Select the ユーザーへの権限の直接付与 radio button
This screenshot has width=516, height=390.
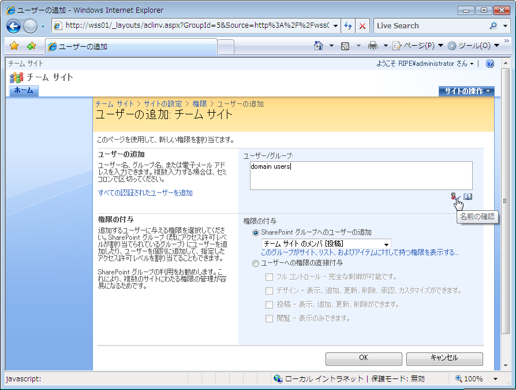256,263
